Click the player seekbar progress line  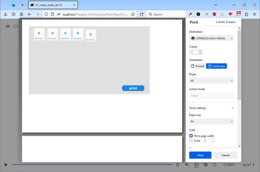coord(92,164)
